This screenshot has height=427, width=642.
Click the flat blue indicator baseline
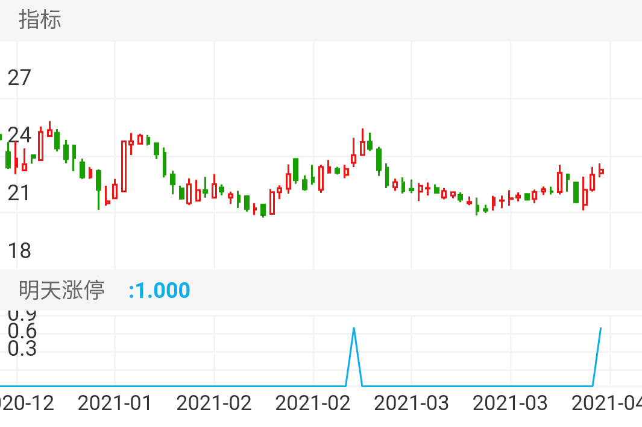coord(181,385)
